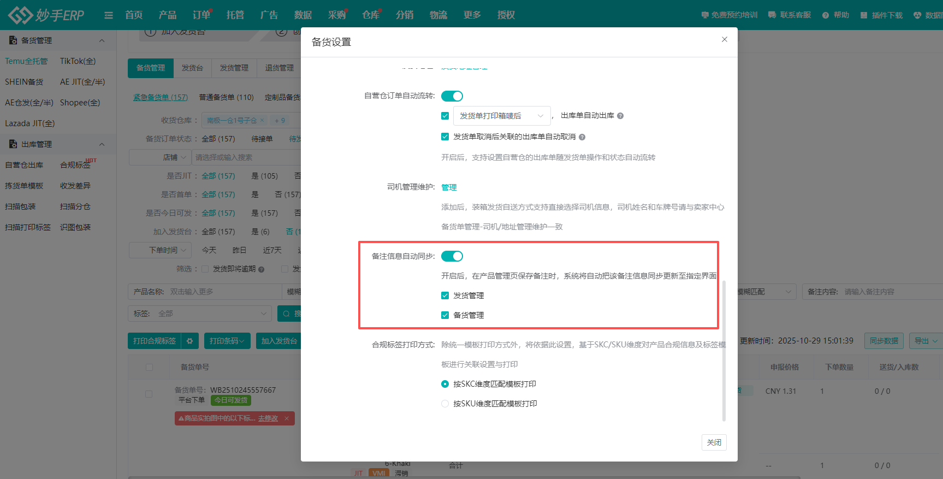Open 扫描包装 in sidebar
Viewport: 943px width, 479px height.
(20, 206)
